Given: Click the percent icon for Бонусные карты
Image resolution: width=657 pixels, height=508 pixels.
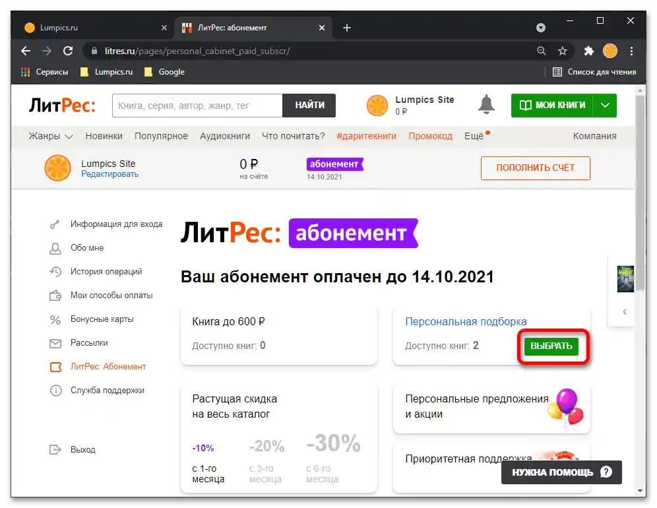Looking at the screenshot, I should tap(55, 320).
